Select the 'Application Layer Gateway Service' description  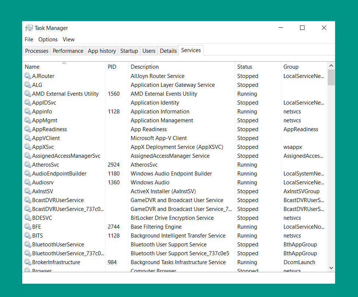click(x=173, y=85)
